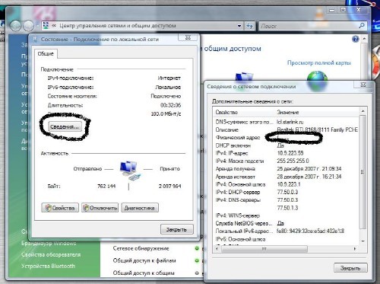Click the details list scroll-down arrow
380x284 pixels.
coord(363,241)
